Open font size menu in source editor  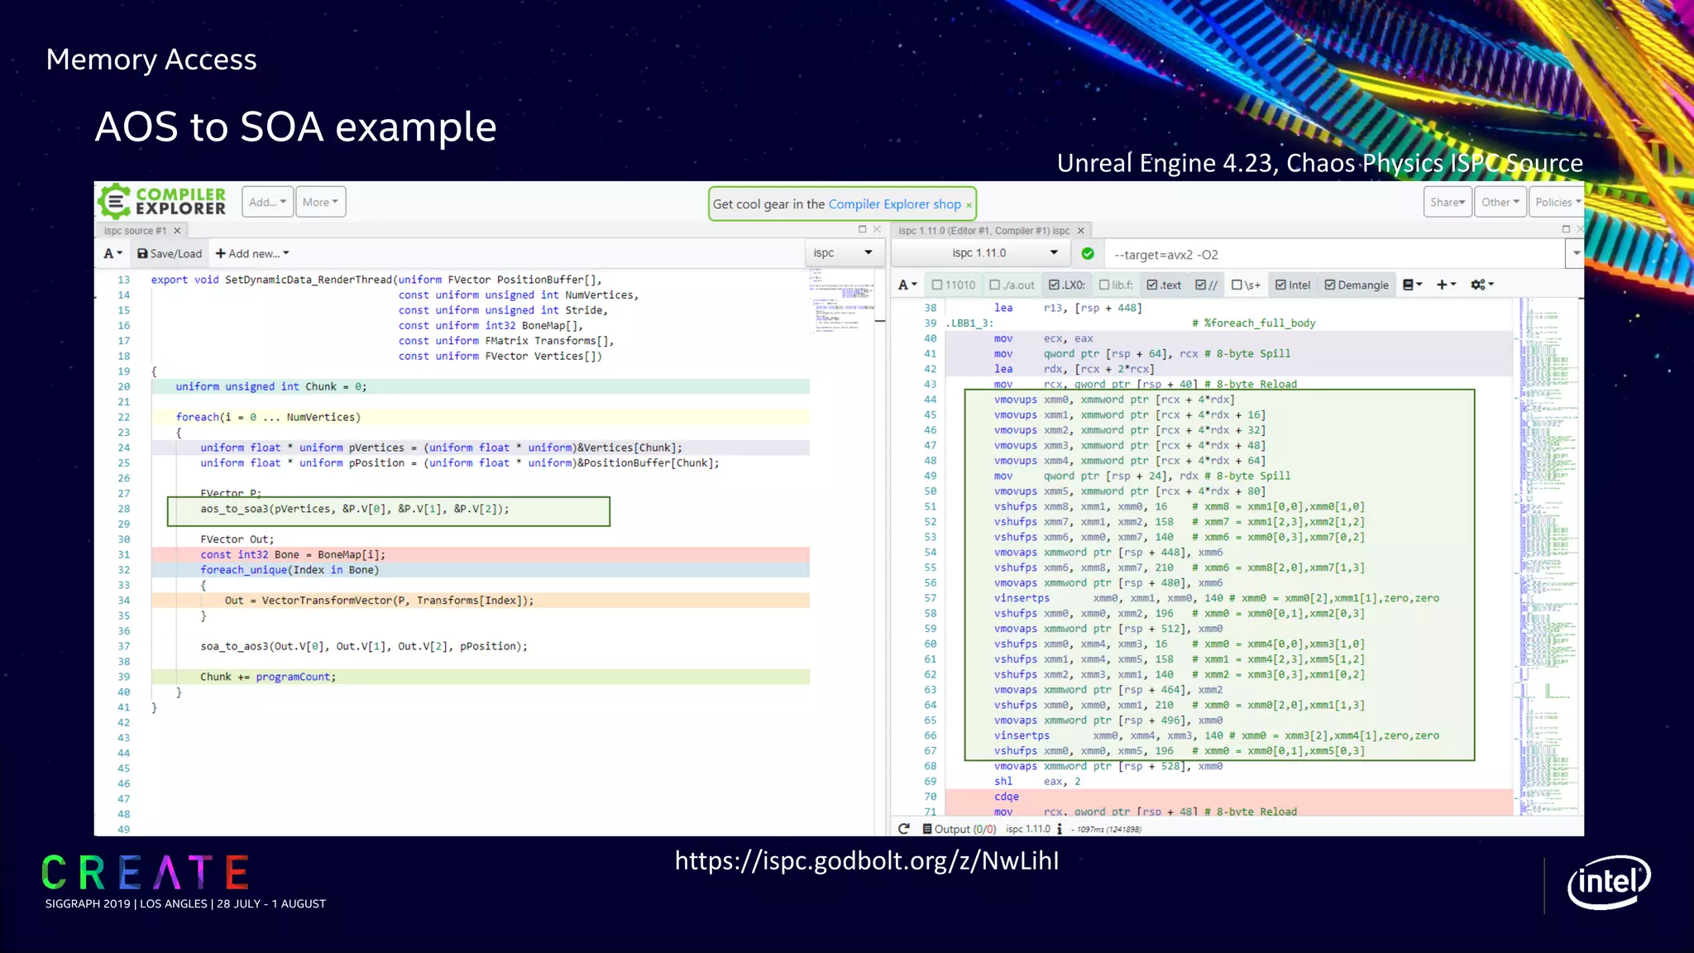[112, 254]
